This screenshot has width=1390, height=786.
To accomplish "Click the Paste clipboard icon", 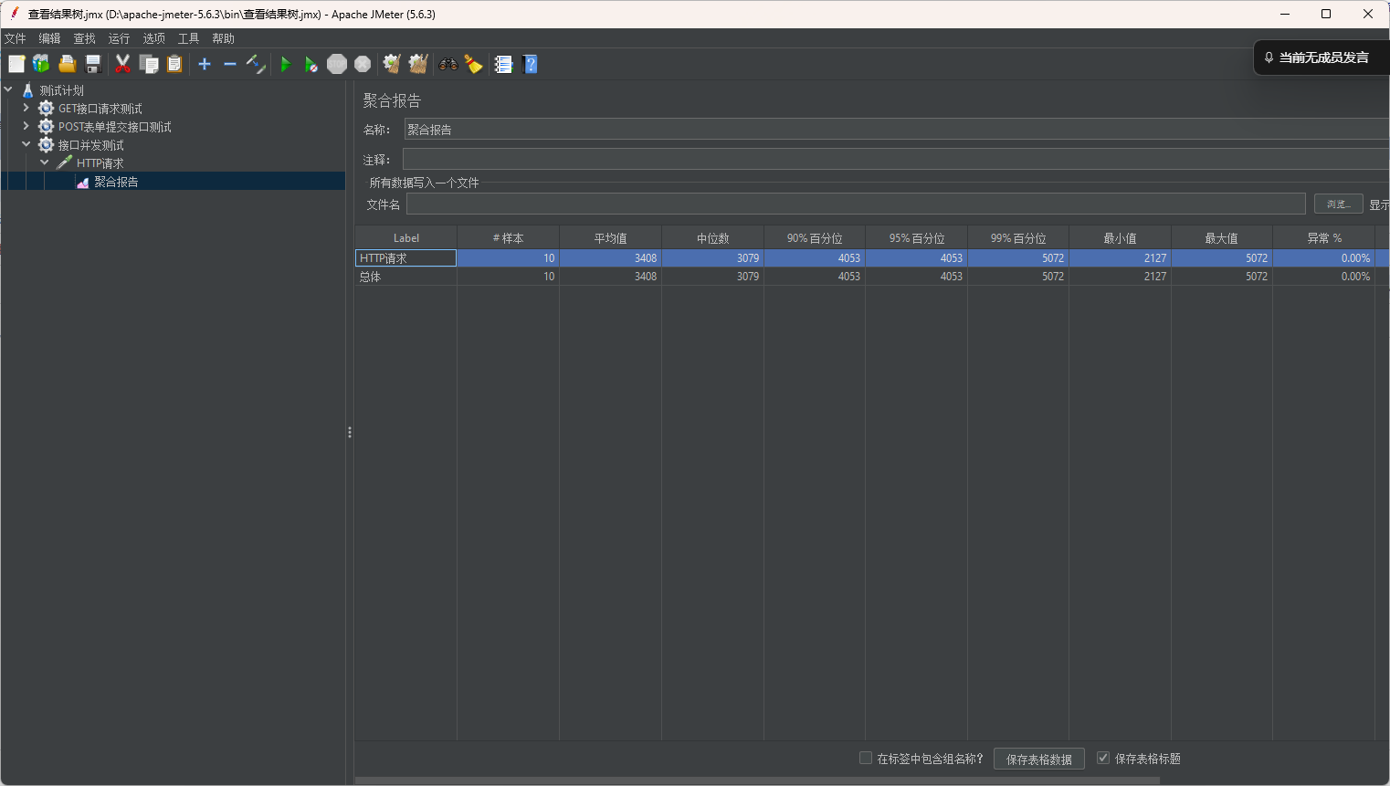I will [174, 64].
